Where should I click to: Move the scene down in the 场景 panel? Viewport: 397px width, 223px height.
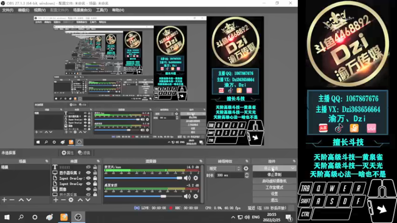[x=29, y=200]
